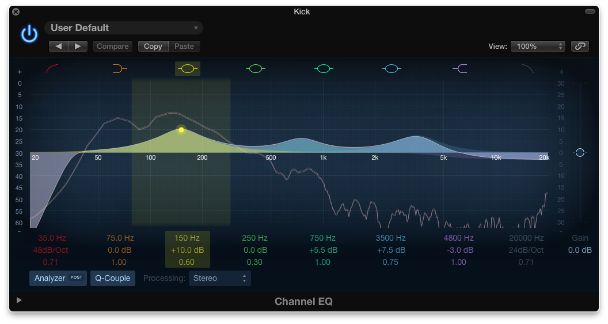Select the 150 Hz frequency value
Image resolution: width=608 pixels, height=324 pixels.
point(187,238)
